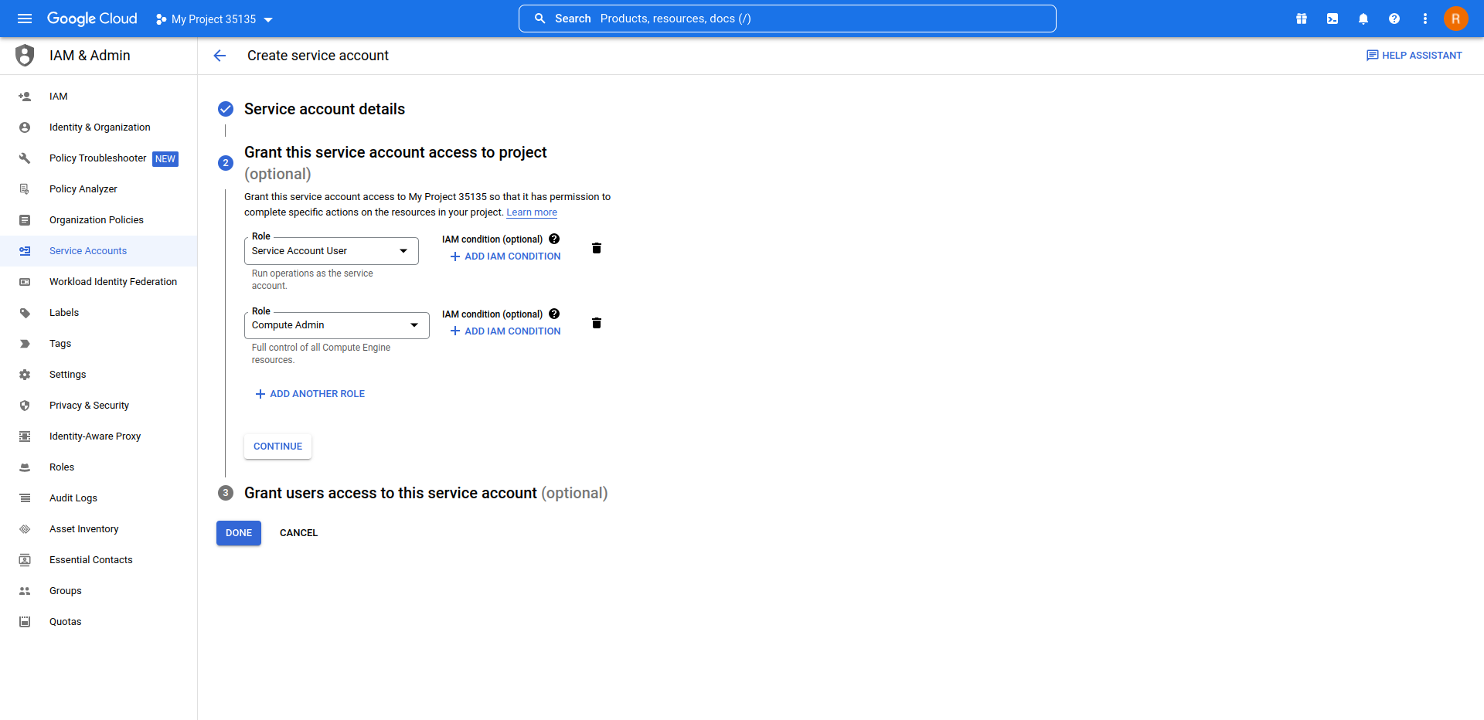This screenshot has height=720, width=1484.
Task: Click the products search bar
Action: 787,18
